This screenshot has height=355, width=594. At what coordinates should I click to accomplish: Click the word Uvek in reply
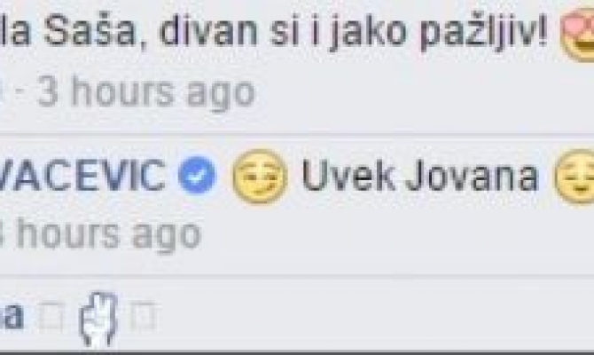tap(348, 175)
